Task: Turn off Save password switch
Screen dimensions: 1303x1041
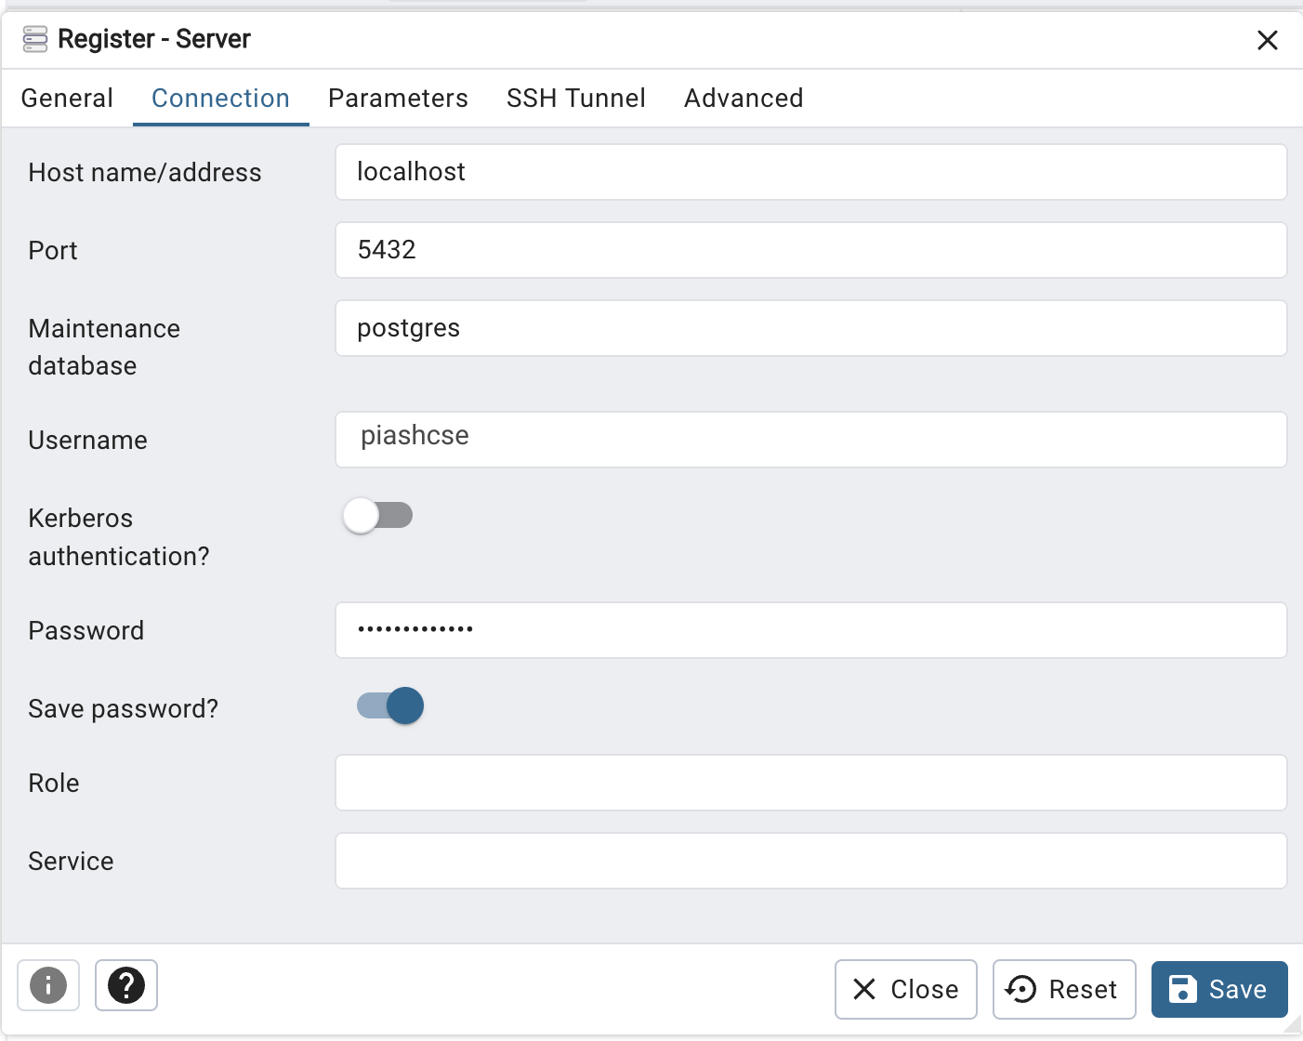Action: (390, 705)
